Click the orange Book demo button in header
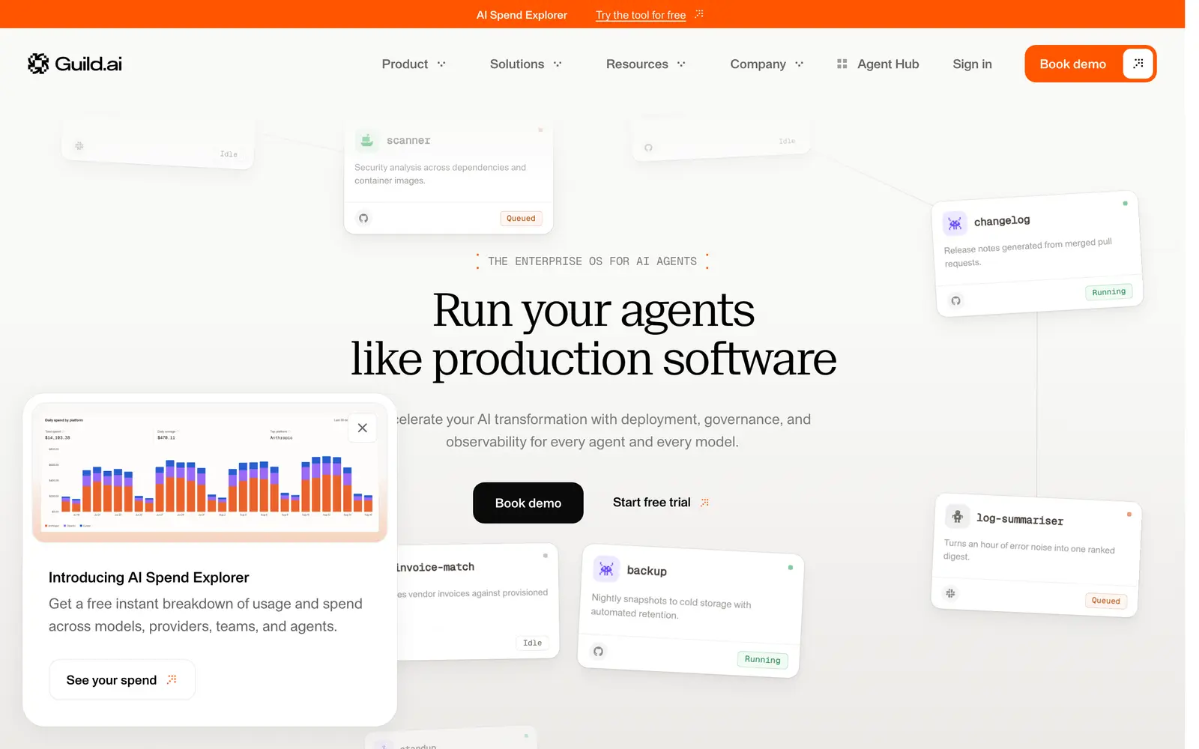 [1090, 64]
